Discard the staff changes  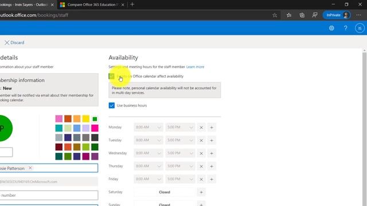point(14,42)
